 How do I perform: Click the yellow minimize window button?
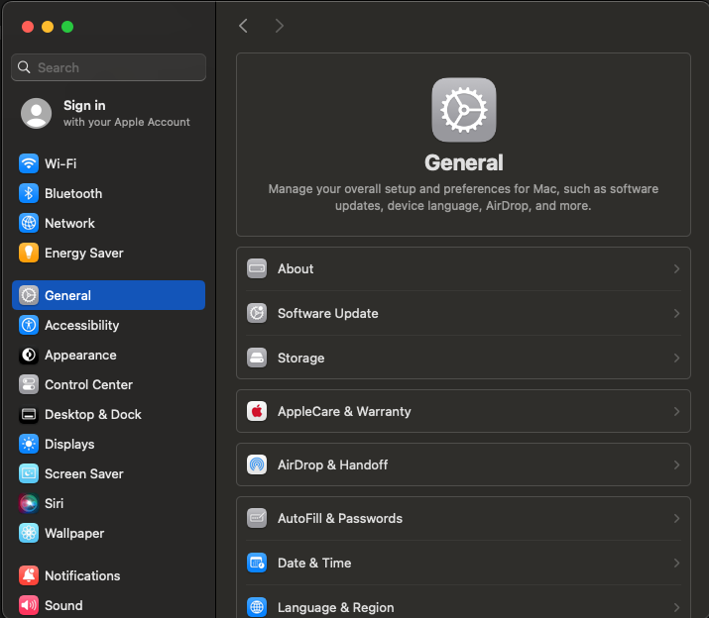pos(48,27)
